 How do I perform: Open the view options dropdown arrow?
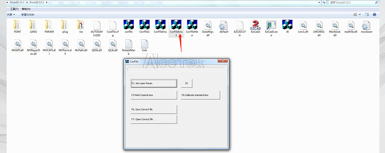click(359, 14)
